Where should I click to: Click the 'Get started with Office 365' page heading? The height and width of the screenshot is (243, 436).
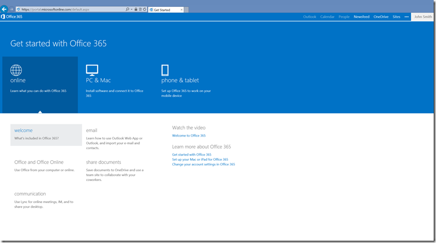(58, 43)
